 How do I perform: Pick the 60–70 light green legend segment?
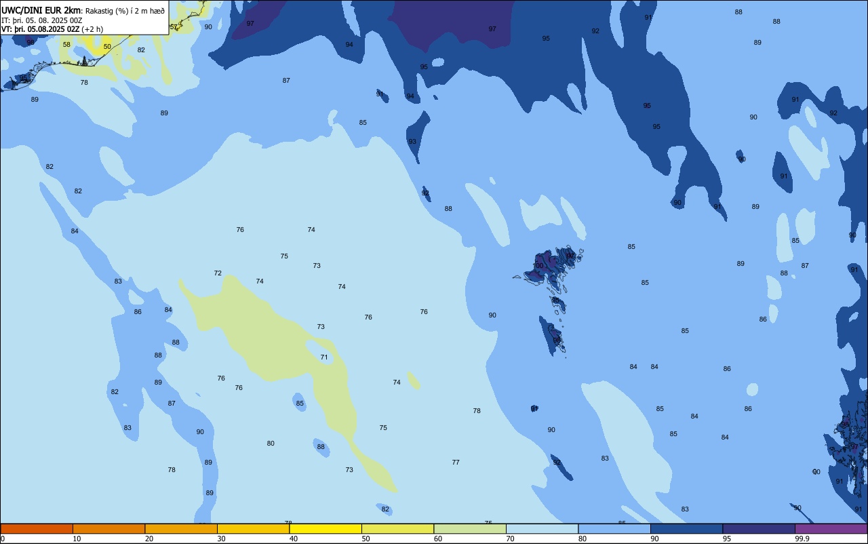tap(470, 528)
